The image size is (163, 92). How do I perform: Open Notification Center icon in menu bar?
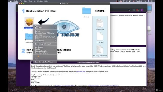(152, 1)
